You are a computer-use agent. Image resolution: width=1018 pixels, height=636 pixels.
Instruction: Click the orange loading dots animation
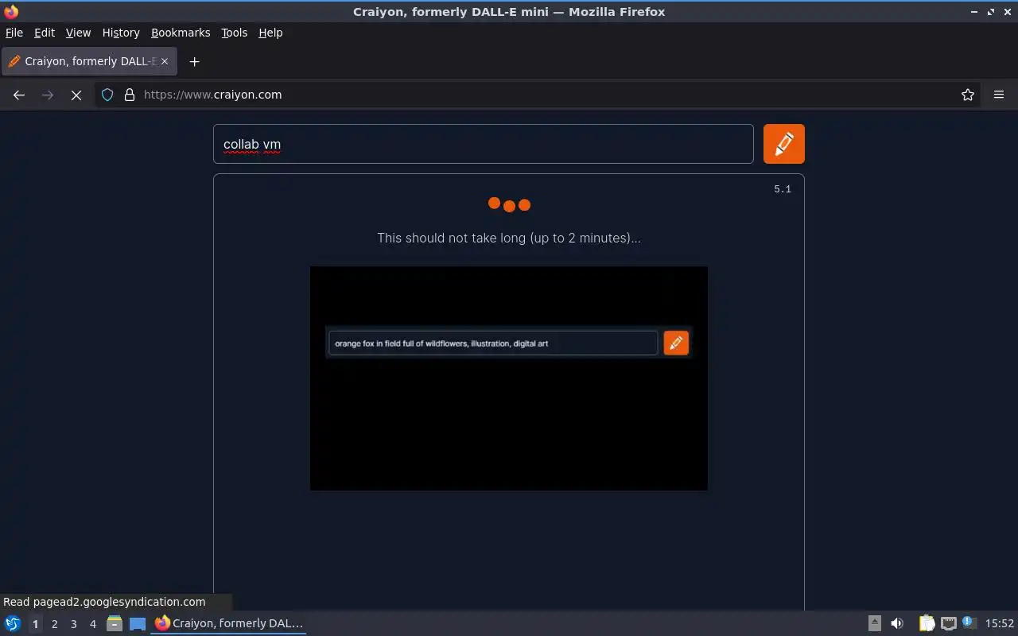coord(509,204)
